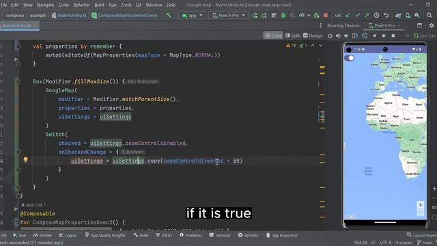Open the Pixel 6 Pro device dropdown
The height and width of the screenshot is (246, 437).
point(229,15)
